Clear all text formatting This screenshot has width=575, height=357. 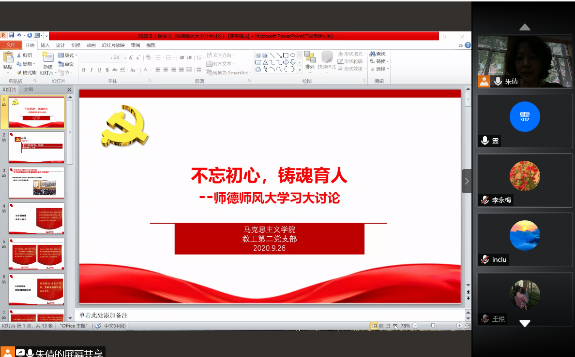point(148,57)
